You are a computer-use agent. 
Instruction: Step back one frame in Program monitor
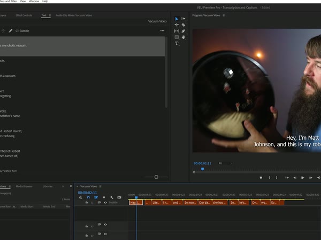click(295, 178)
